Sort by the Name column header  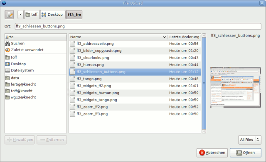pyautogui.click(x=118, y=37)
